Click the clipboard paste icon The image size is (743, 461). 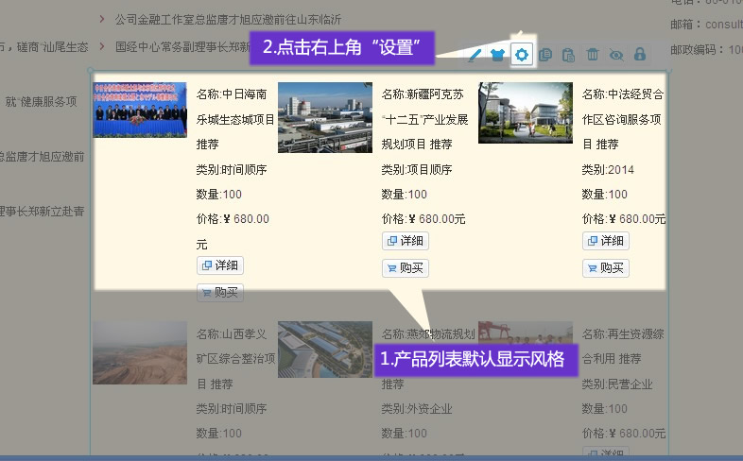(x=568, y=56)
